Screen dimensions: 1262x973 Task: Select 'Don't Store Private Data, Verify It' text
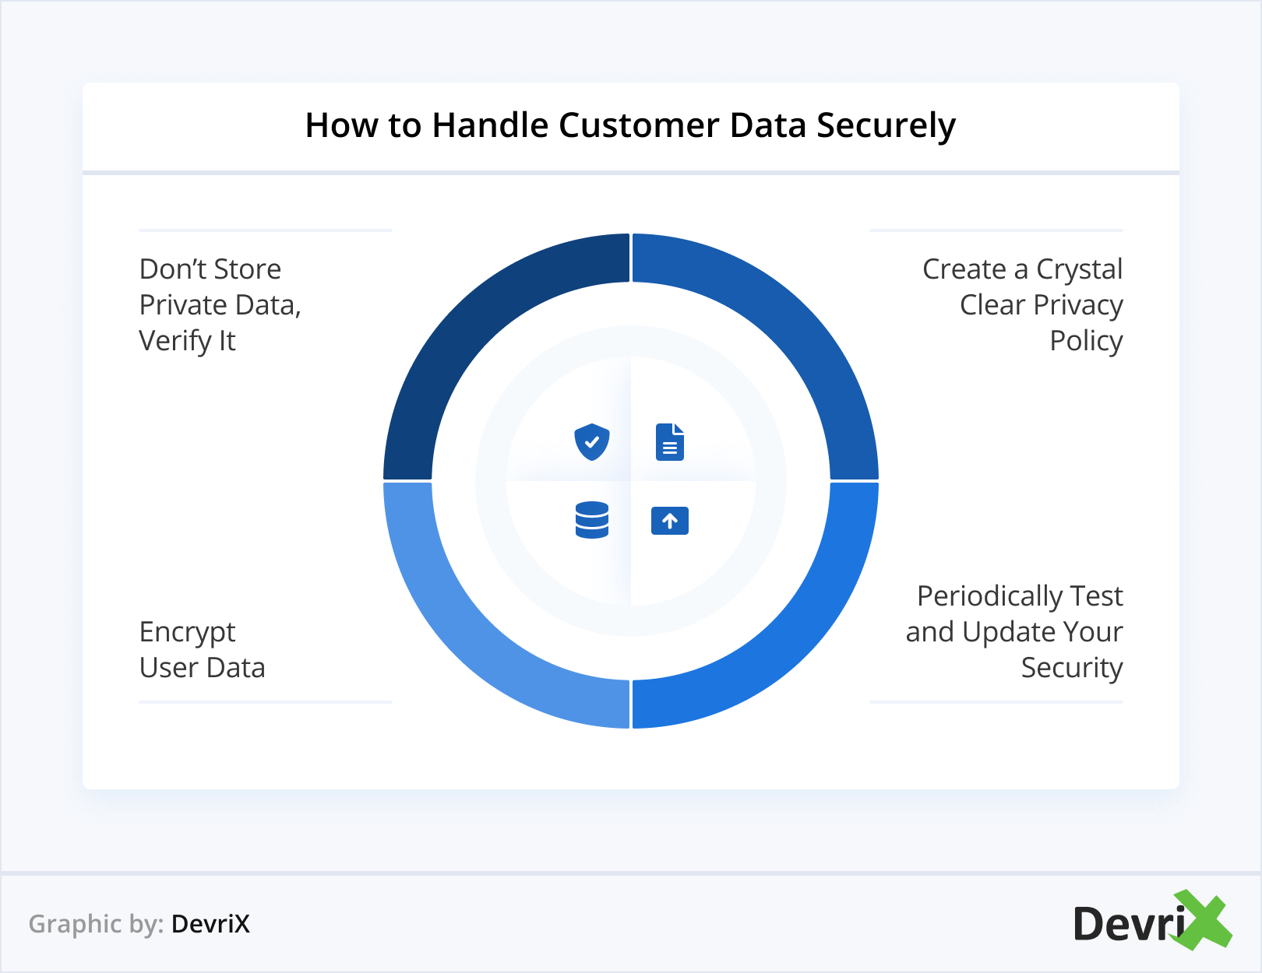(x=220, y=305)
